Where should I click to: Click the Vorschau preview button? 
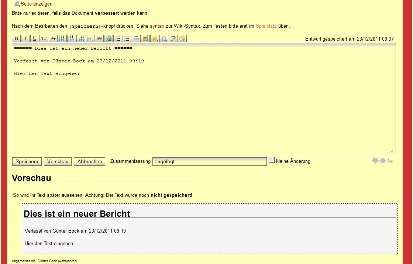(x=58, y=162)
